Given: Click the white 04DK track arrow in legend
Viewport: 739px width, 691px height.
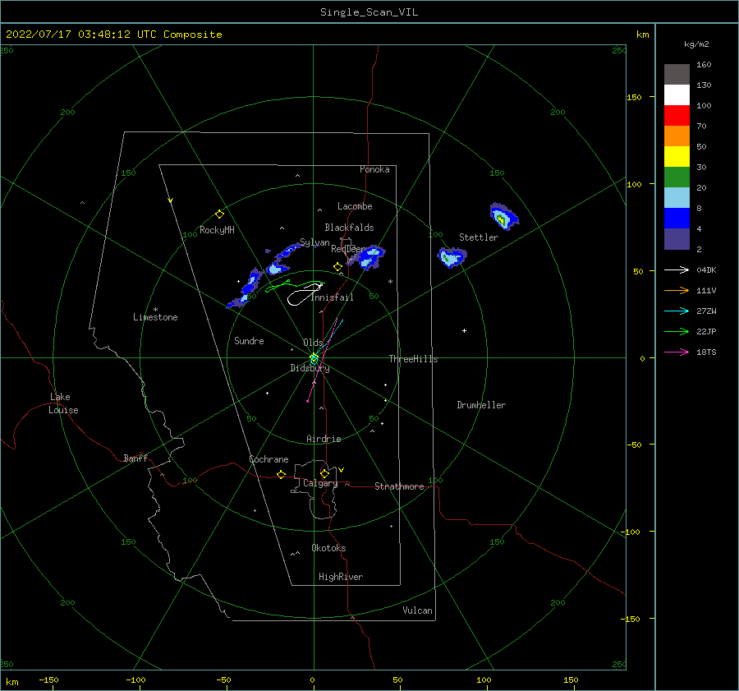Looking at the screenshot, I should point(677,269).
